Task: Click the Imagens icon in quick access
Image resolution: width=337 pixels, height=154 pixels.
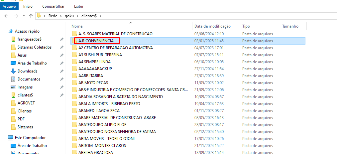Action: [x=13, y=87]
